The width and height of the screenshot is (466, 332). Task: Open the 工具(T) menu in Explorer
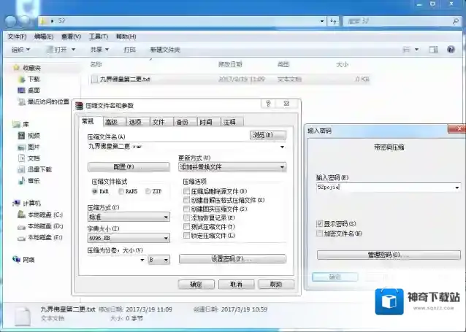pos(99,36)
